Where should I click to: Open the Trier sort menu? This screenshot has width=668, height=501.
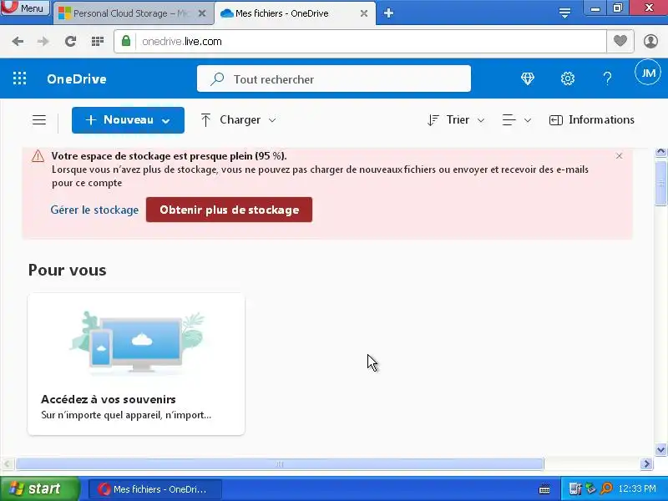click(x=456, y=120)
